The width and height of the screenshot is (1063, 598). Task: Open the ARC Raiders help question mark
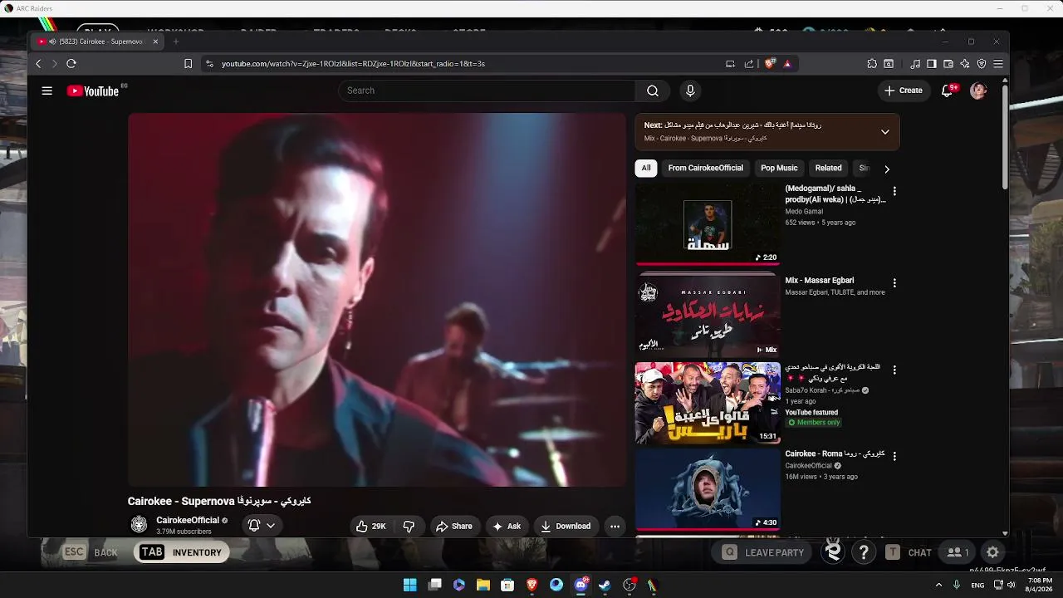click(x=864, y=552)
